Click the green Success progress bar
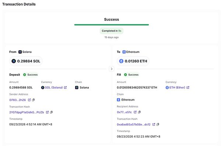Viewport: 221px width, 146px height. pyautogui.click(x=112, y=25)
